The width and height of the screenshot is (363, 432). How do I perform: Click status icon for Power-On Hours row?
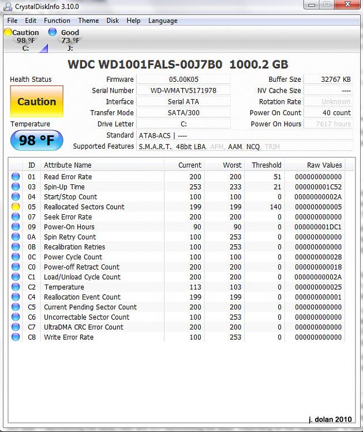[x=16, y=227]
